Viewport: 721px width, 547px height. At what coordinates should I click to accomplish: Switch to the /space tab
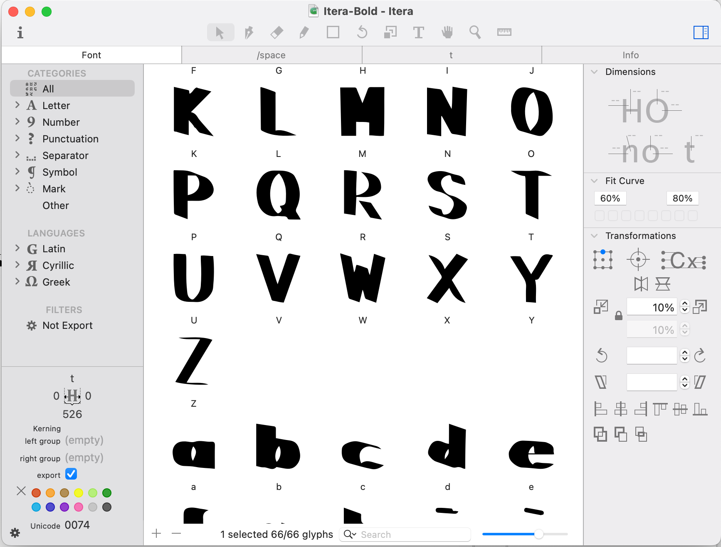pos(271,55)
